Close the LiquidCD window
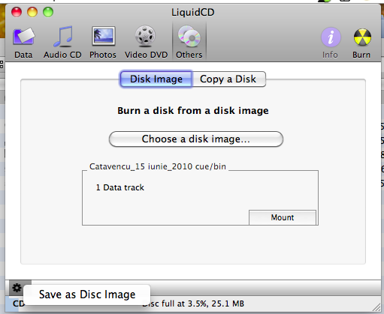Screen dimensions: 384x314 (x=17, y=12)
